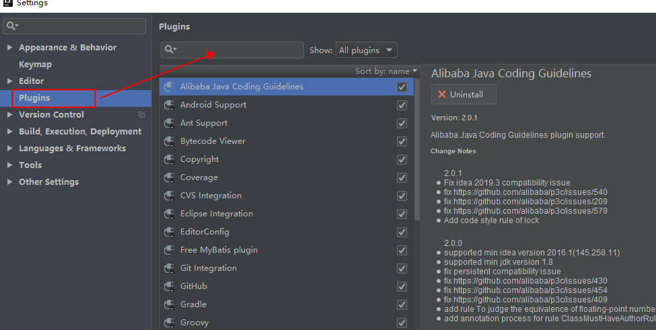Click the Gradle plugin icon
The height and width of the screenshot is (330, 656).
(169, 304)
